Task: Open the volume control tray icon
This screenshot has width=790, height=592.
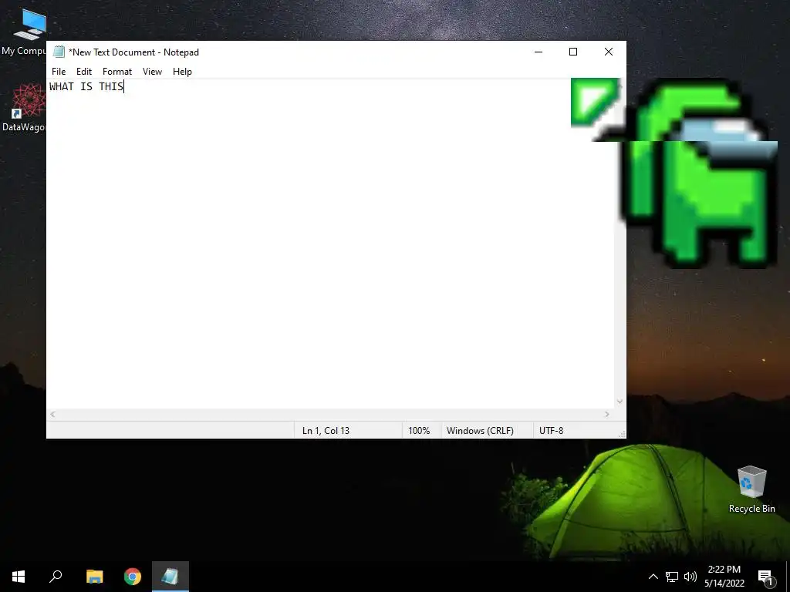Action: [690, 577]
